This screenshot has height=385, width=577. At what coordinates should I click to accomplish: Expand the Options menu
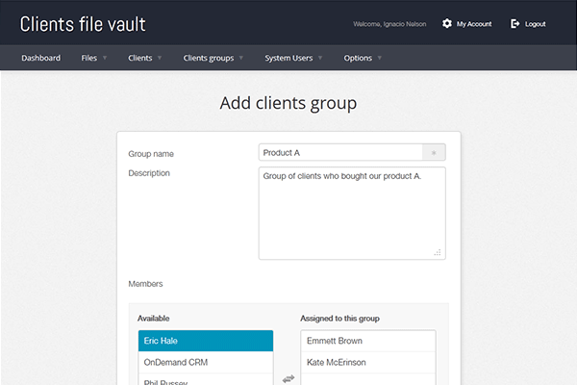point(363,58)
